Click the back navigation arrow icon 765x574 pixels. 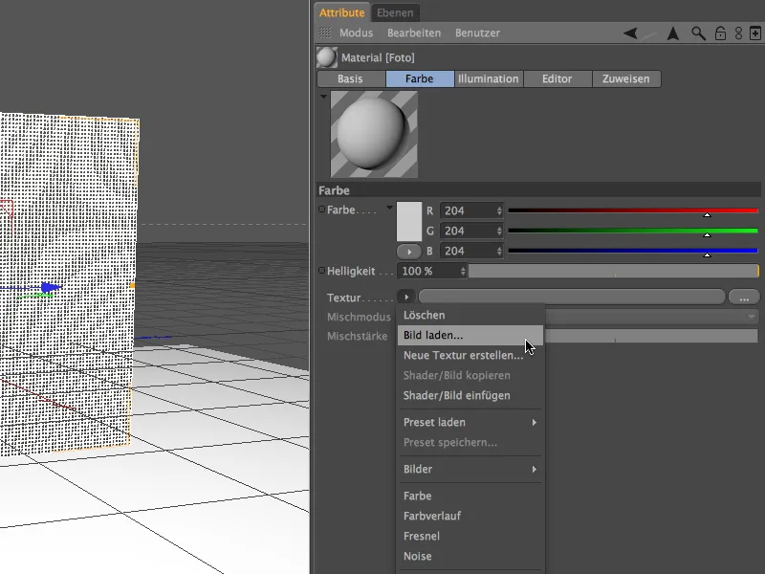pos(631,33)
